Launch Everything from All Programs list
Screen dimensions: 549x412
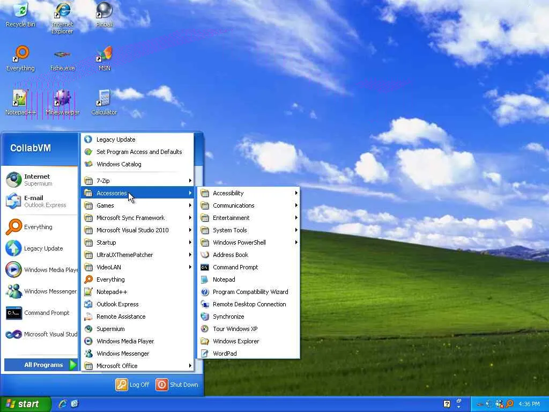(137, 279)
